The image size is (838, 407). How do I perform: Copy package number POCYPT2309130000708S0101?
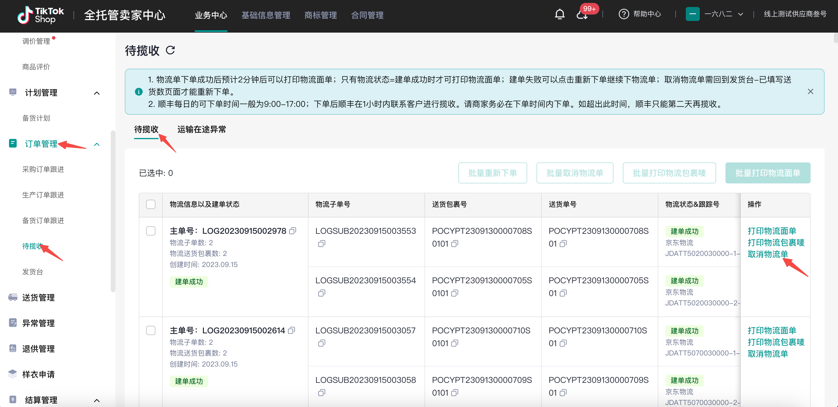click(455, 244)
